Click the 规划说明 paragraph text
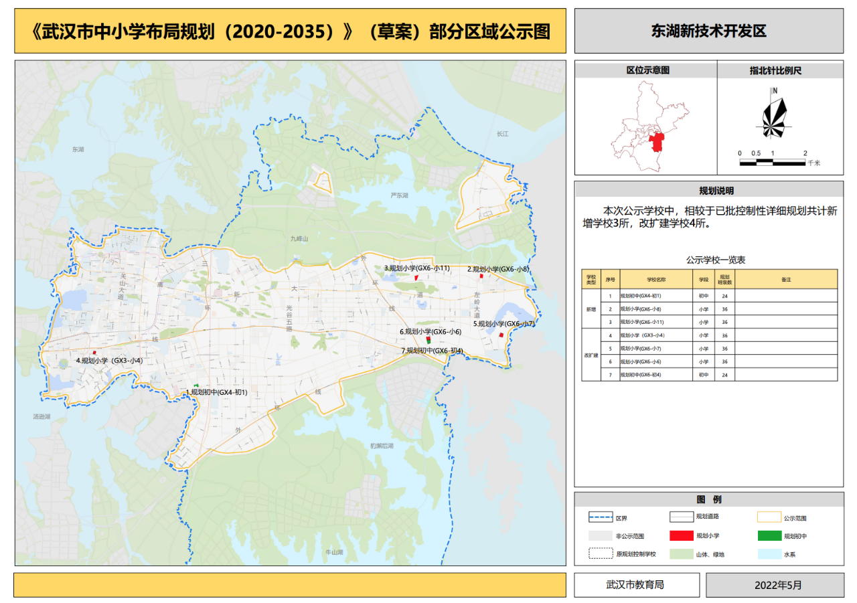The height and width of the screenshot is (603, 857). [710, 217]
